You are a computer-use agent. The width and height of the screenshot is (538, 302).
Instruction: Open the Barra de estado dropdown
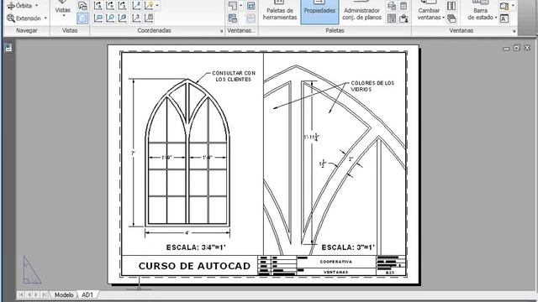pyautogui.click(x=482, y=12)
